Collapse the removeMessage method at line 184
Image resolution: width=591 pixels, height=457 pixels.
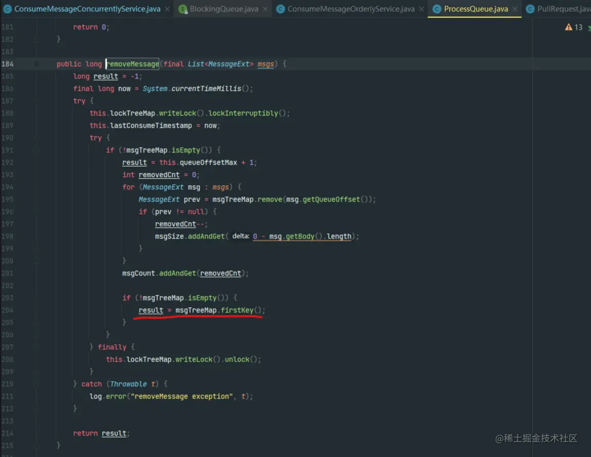36,64
